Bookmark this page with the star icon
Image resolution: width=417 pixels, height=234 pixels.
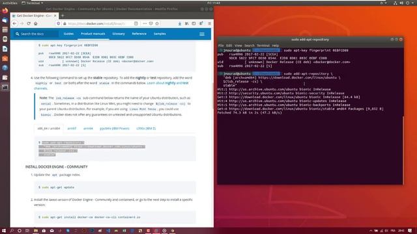[x=157, y=23]
